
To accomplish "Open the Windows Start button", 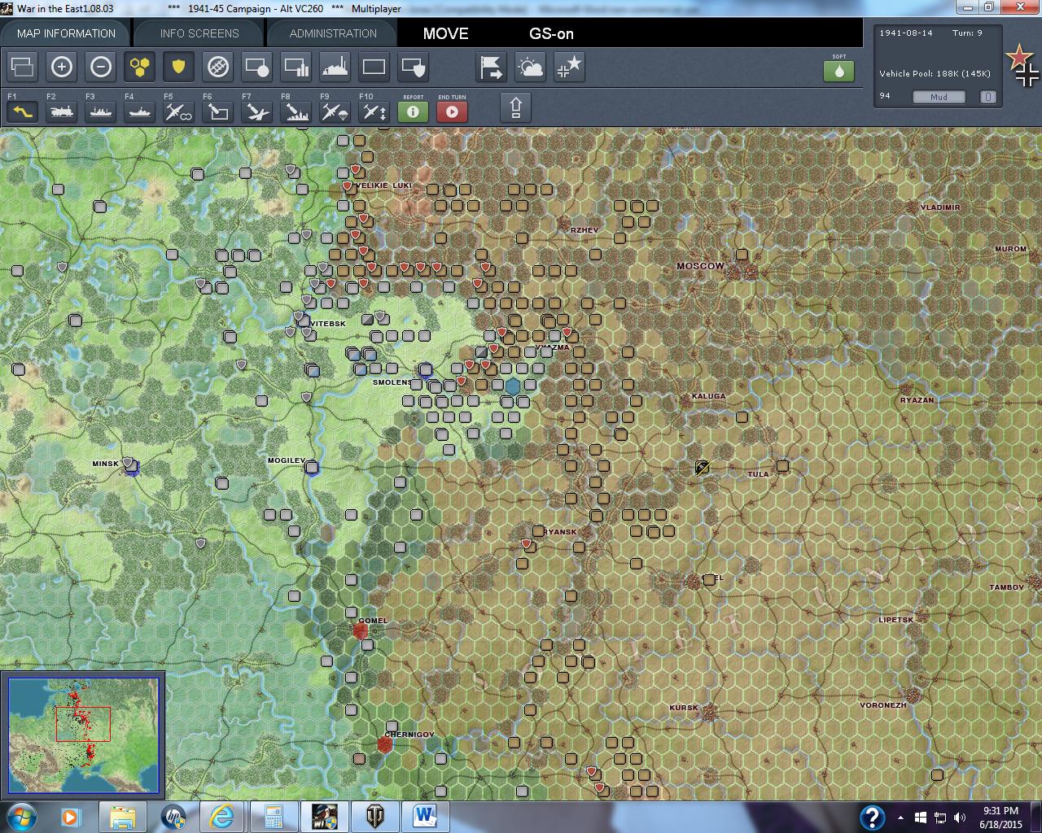I will point(20,817).
